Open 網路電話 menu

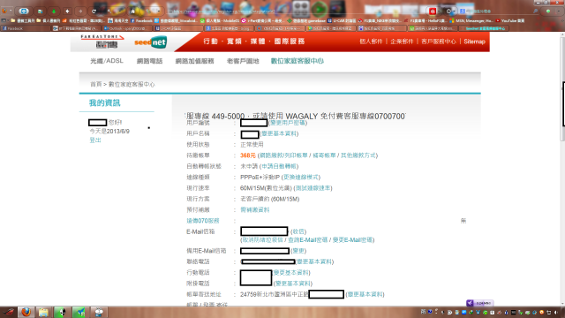coord(149,61)
